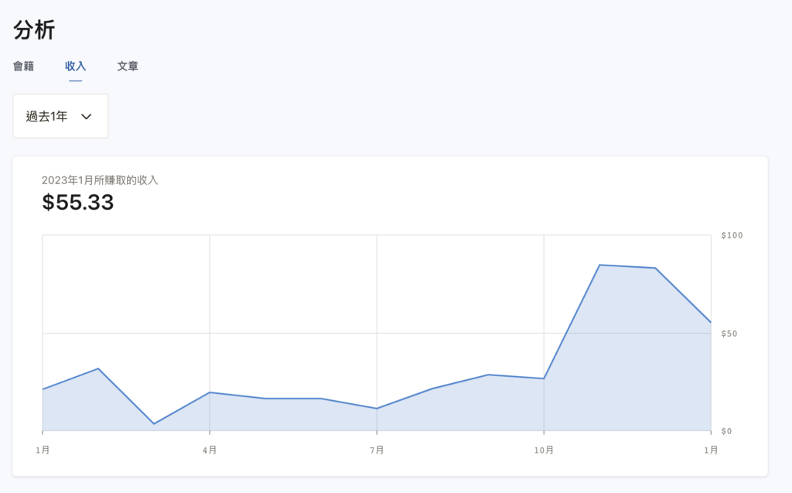Click the $55.33 income total
The width and height of the screenshot is (792, 493).
[78, 203]
